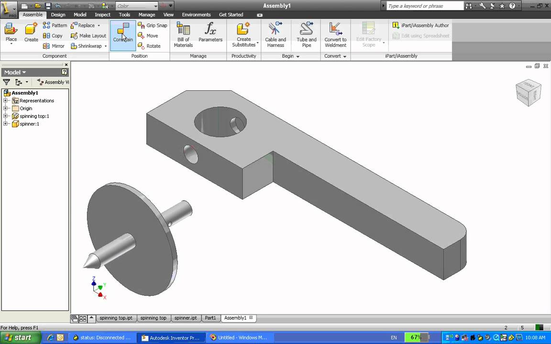Viewport: 551px width, 344px height.
Task: Click the question mark Help icon
Action: pos(512,6)
